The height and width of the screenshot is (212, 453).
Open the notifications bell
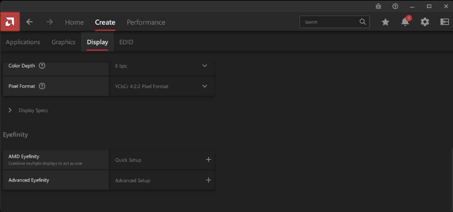point(405,22)
